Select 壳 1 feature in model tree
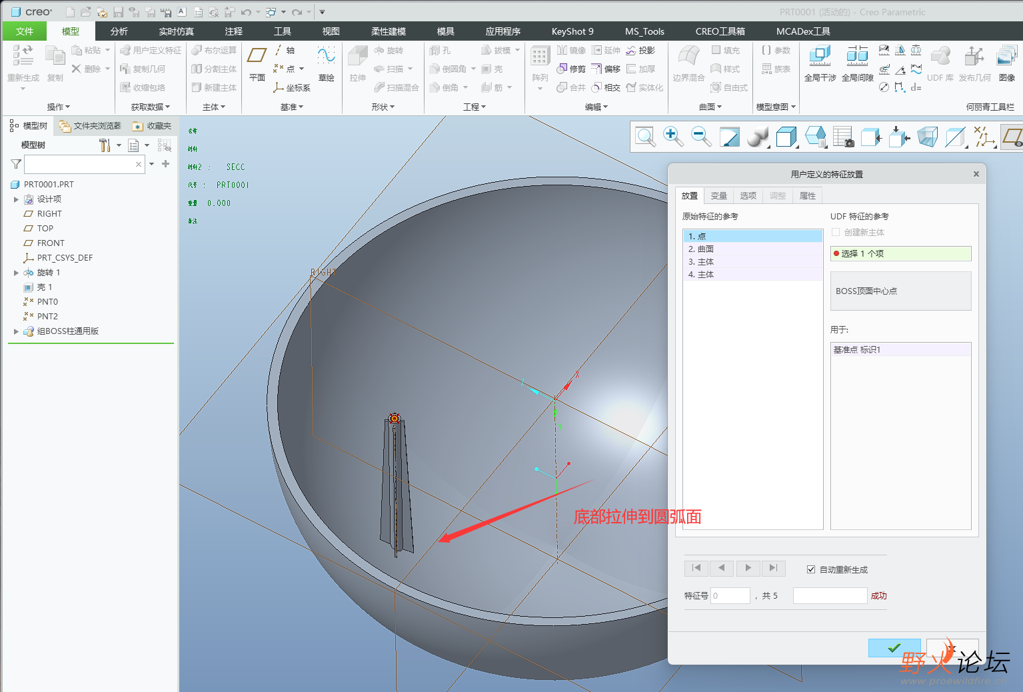Viewport: 1023px width, 692px height. [x=44, y=287]
